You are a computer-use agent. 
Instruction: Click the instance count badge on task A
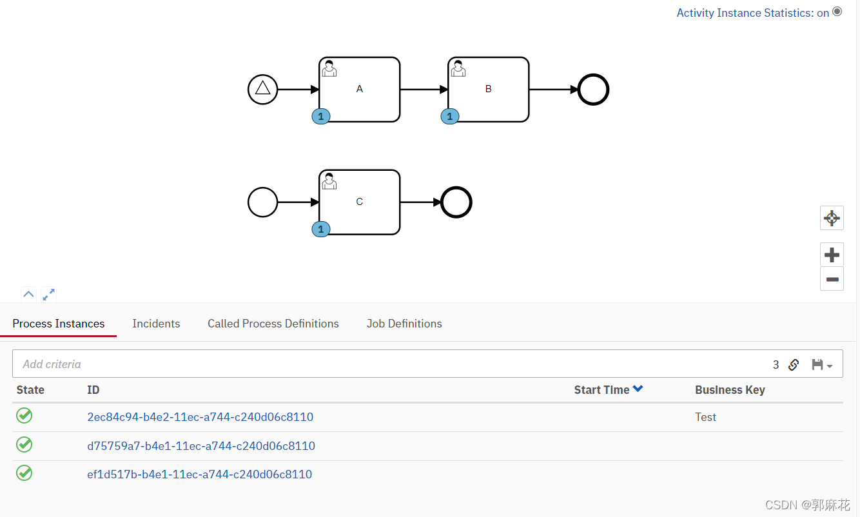[x=320, y=116]
